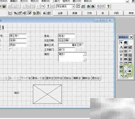This screenshot has height=119, width=135.
Task: Select the 基本工资1 text field
Action: pos(71,45)
